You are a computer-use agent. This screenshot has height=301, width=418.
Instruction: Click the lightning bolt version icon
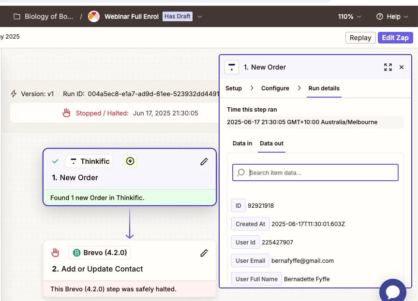pyautogui.click(x=14, y=94)
